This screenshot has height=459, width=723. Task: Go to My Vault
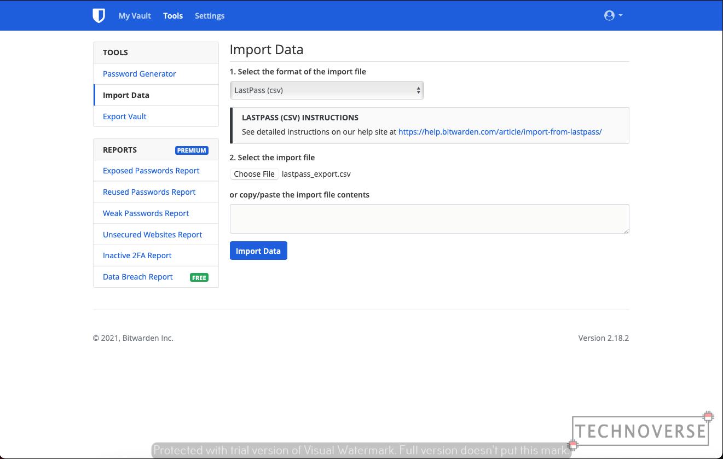(x=135, y=16)
